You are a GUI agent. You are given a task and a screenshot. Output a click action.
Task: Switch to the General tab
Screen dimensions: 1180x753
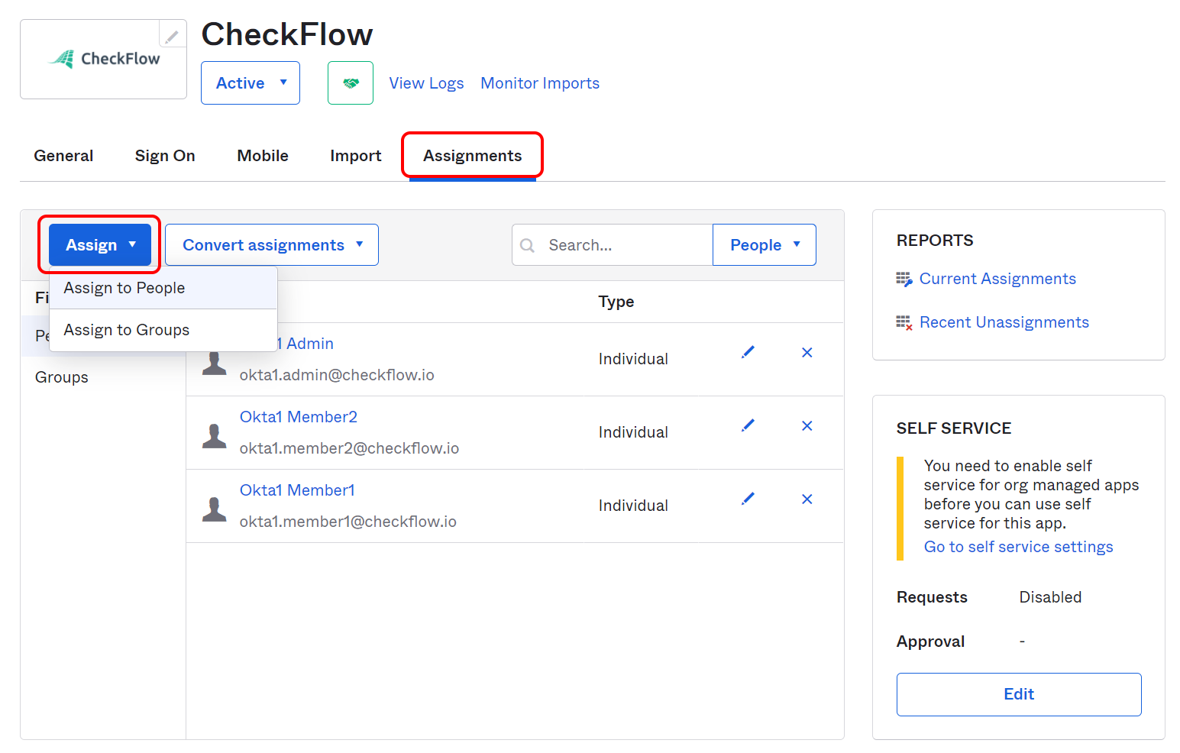[63, 156]
